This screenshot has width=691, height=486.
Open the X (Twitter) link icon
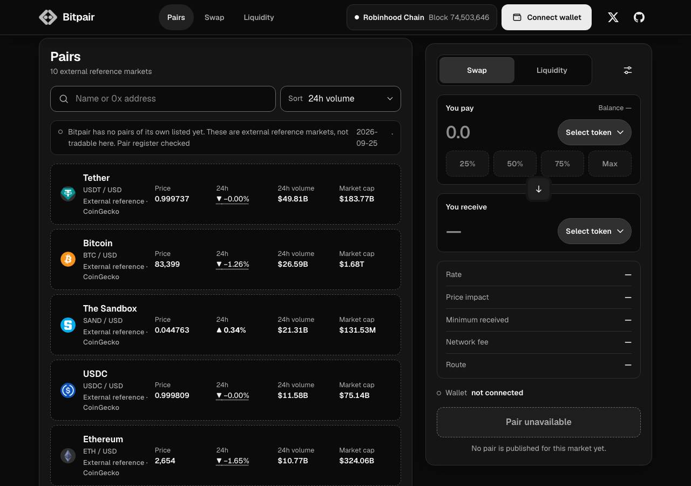(613, 17)
